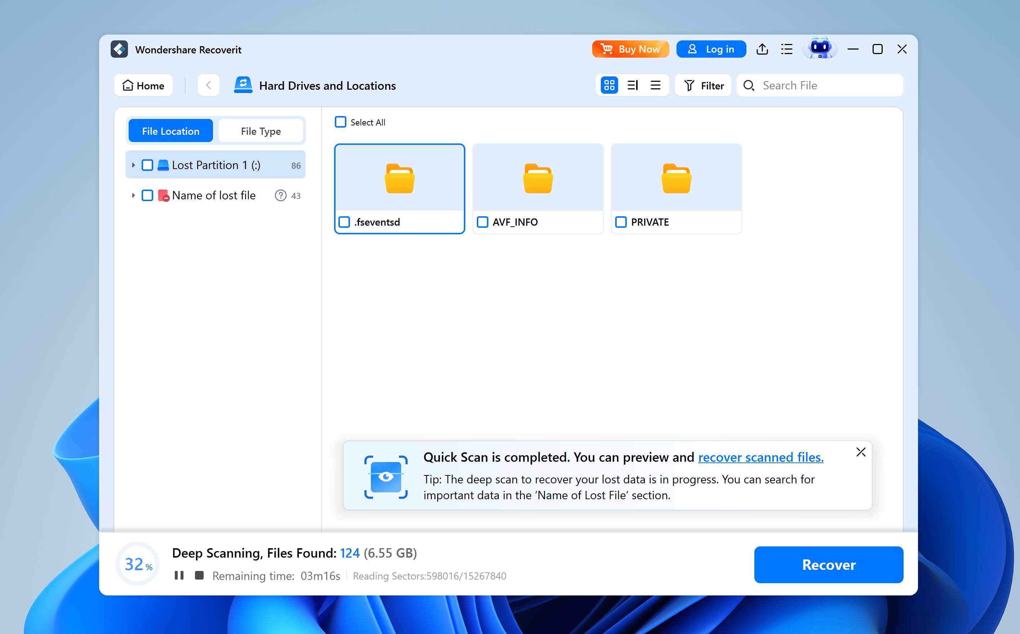Select the Name of lost file row label
This screenshot has height=634, width=1020.
click(x=214, y=195)
